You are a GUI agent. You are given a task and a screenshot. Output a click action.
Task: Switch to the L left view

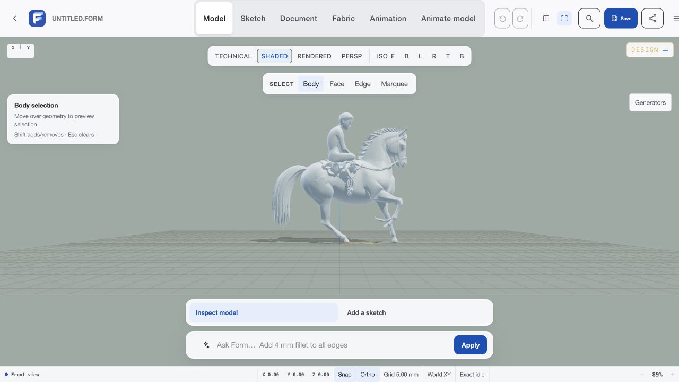click(420, 56)
